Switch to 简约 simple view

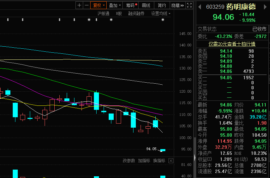tap(162, 5)
